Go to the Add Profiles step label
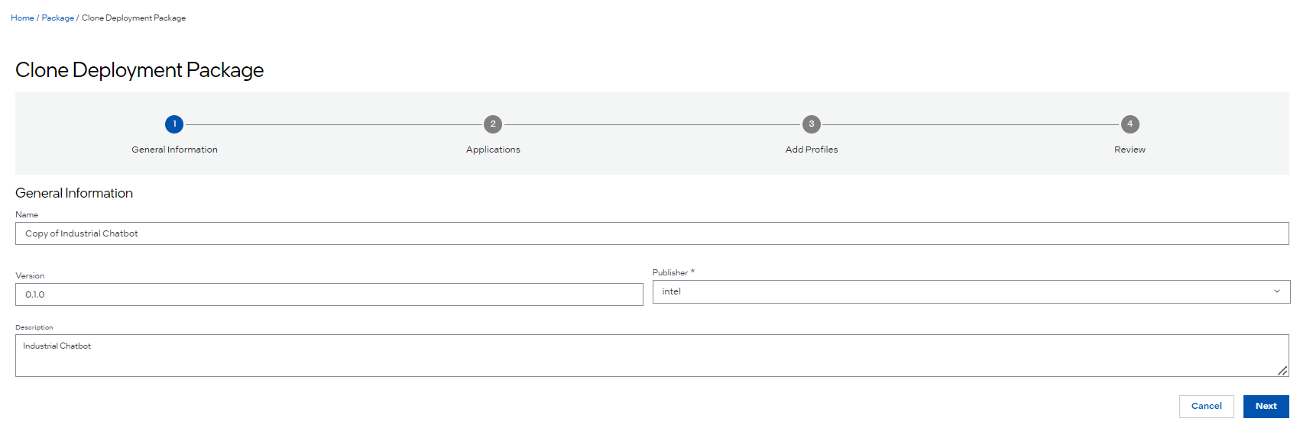Image resolution: width=1300 pixels, height=444 pixels. click(x=812, y=150)
